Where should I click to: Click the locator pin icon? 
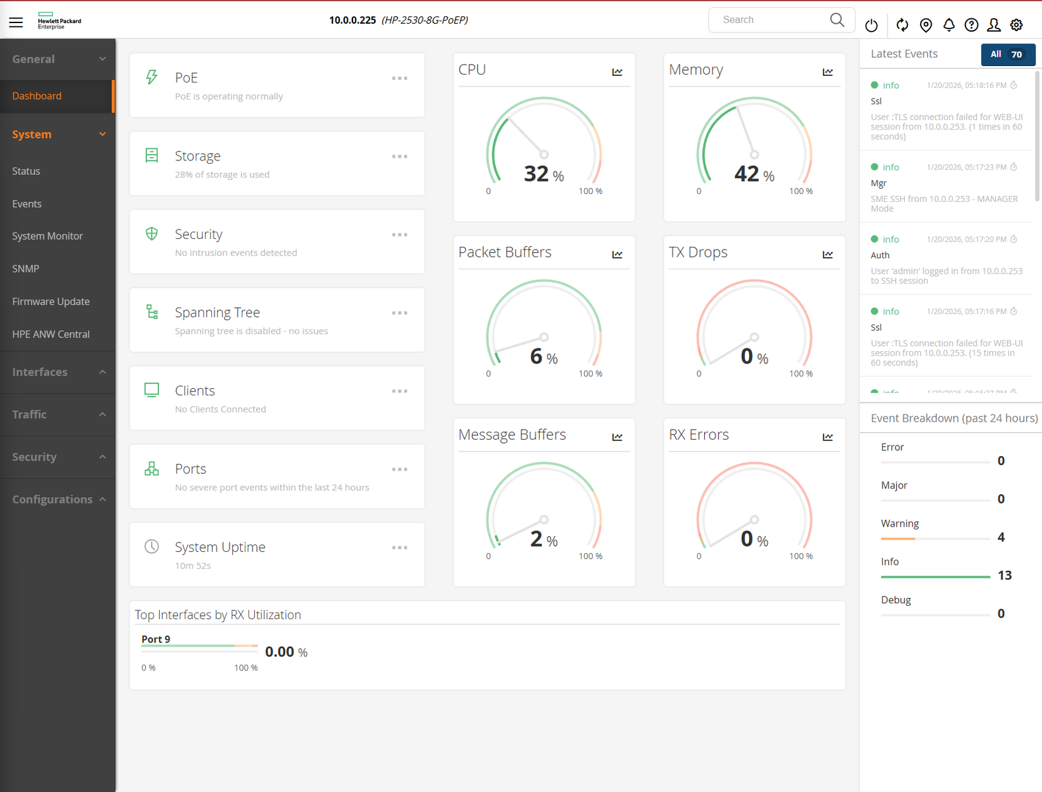pos(926,25)
